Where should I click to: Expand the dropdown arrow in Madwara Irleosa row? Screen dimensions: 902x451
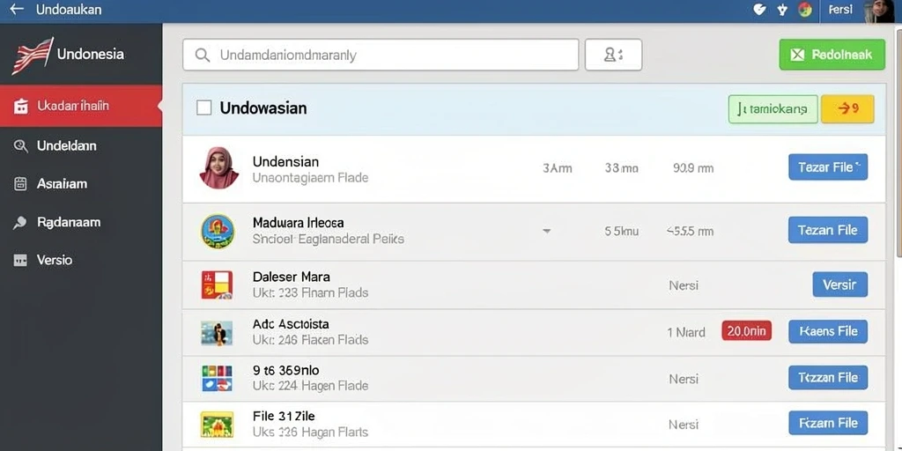click(546, 232)
